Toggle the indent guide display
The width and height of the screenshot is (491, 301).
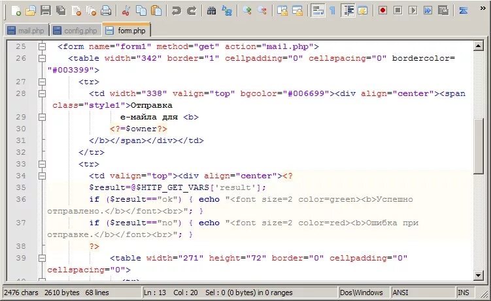pos(348,11)
